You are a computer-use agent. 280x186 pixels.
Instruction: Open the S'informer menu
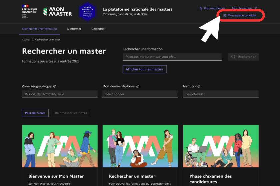tap(74, 29)
